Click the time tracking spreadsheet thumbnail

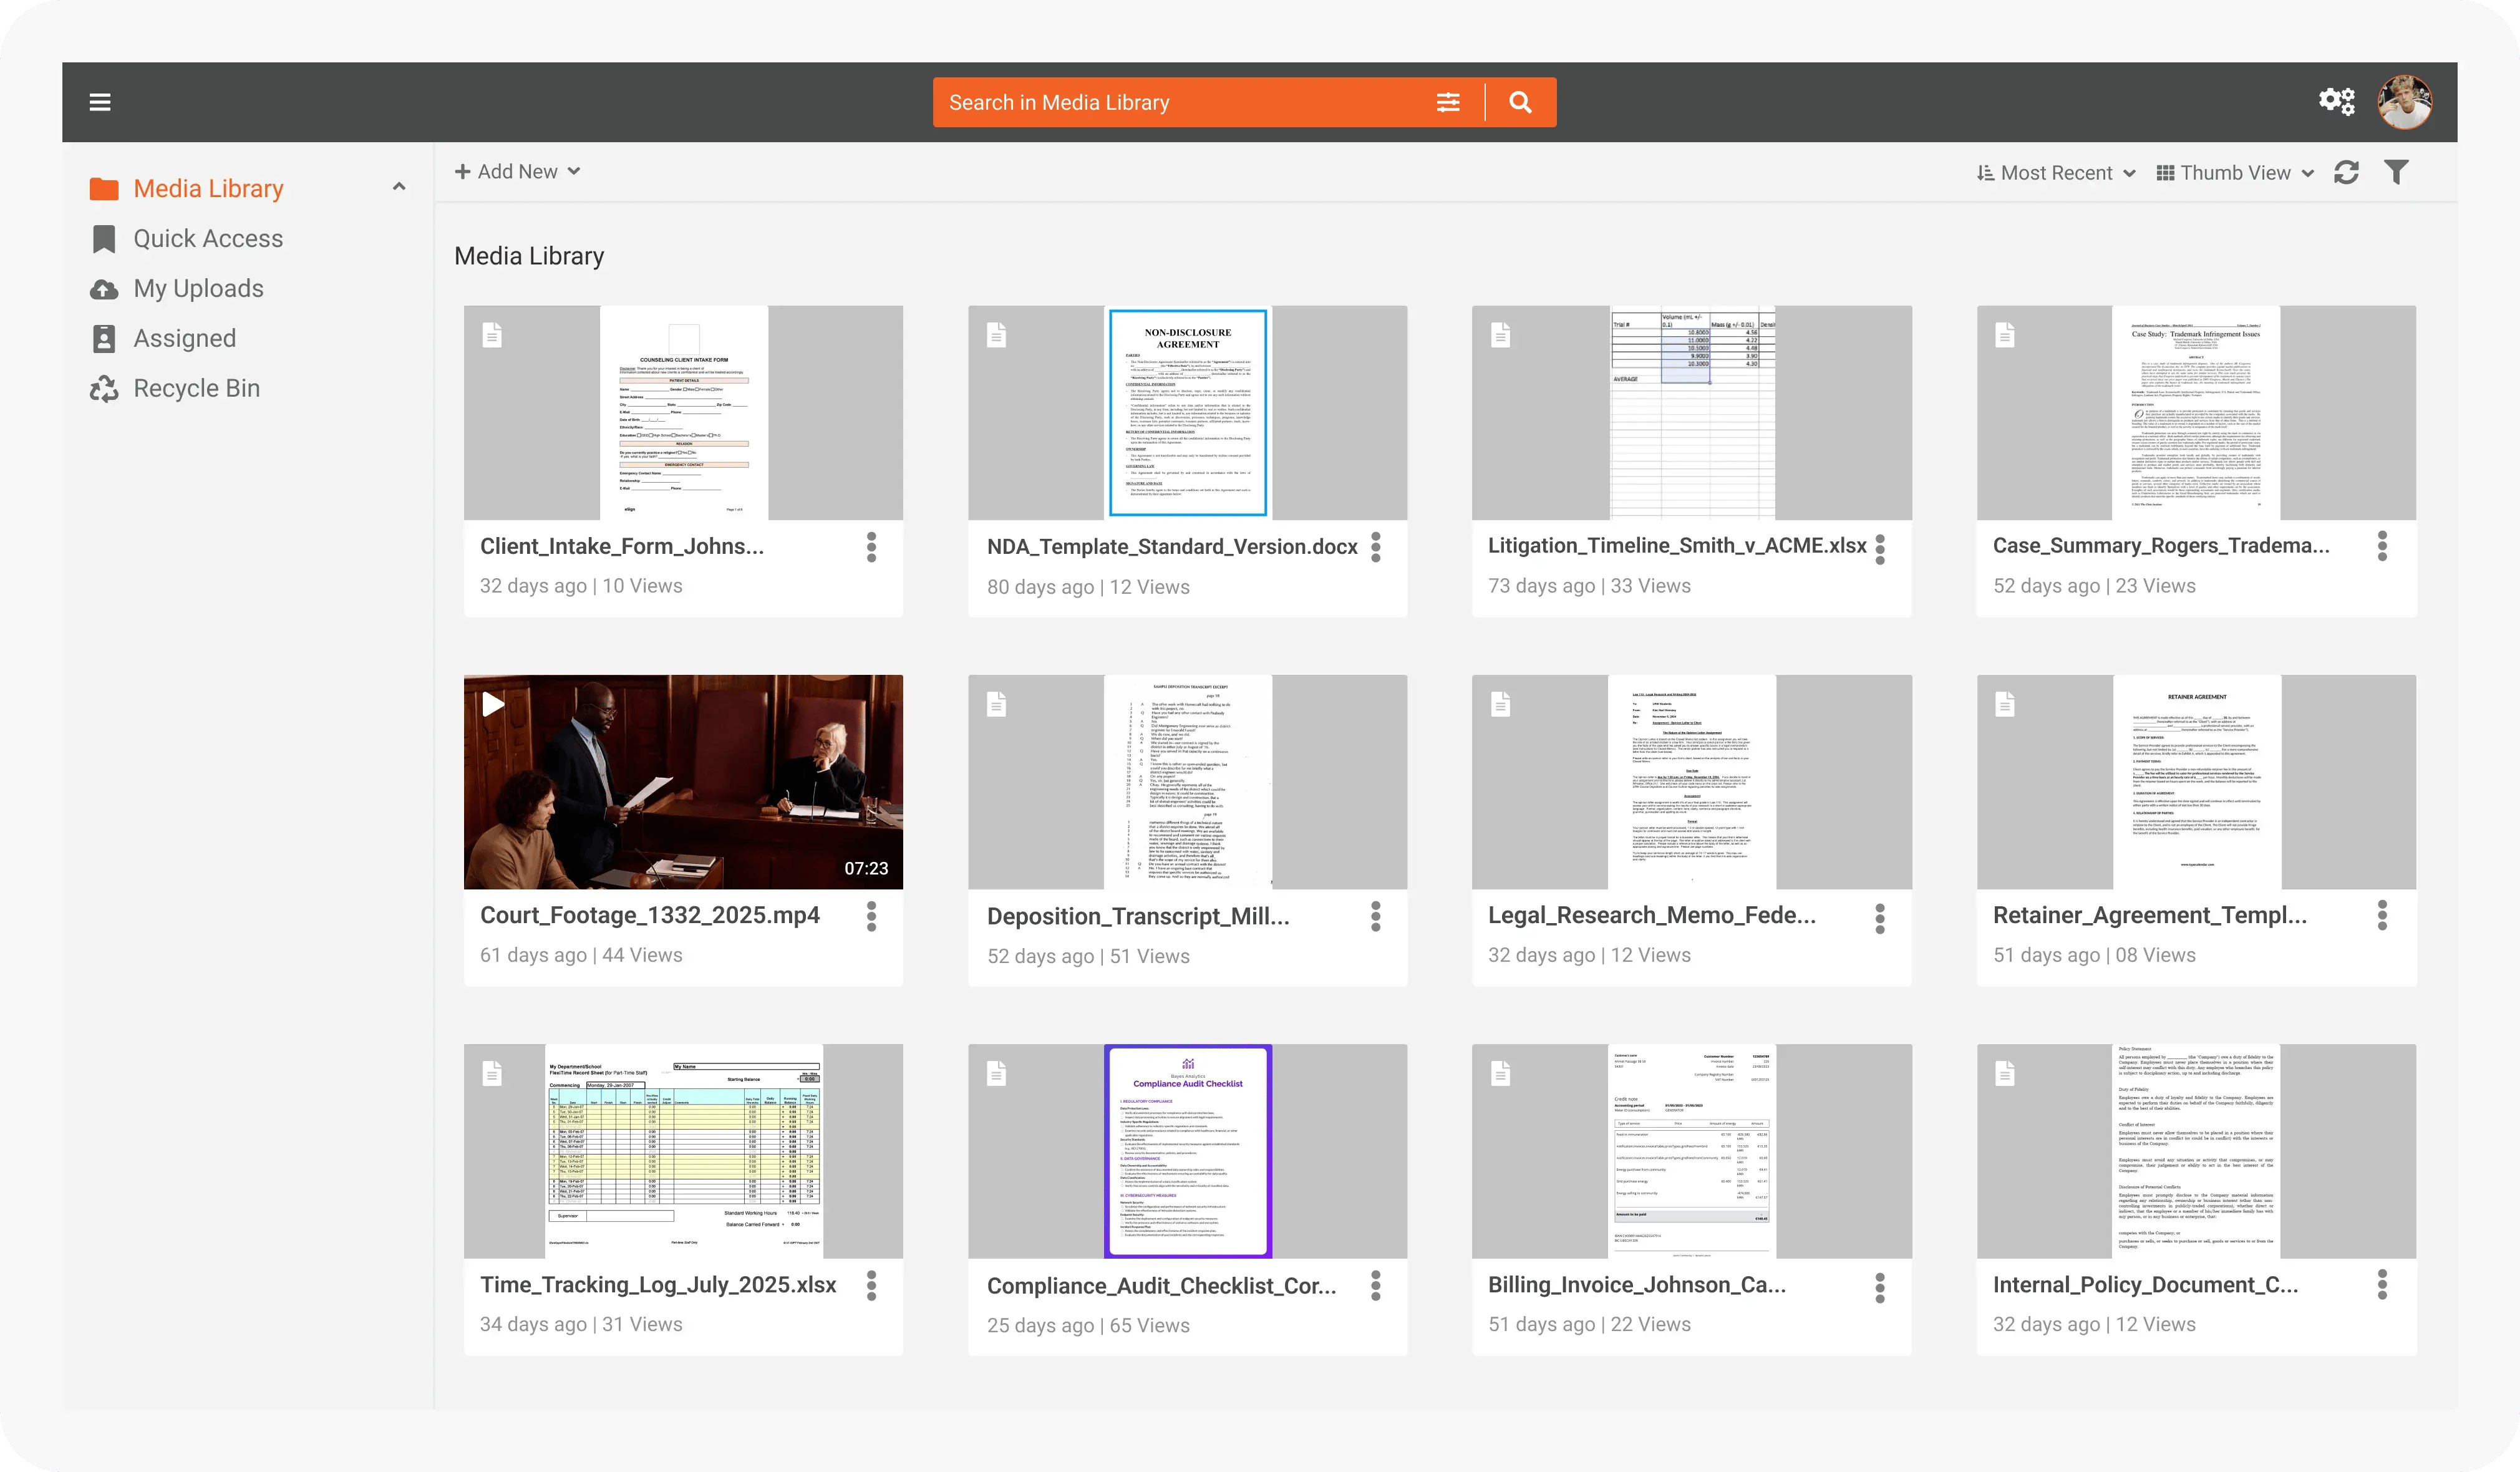[683, 1151]
